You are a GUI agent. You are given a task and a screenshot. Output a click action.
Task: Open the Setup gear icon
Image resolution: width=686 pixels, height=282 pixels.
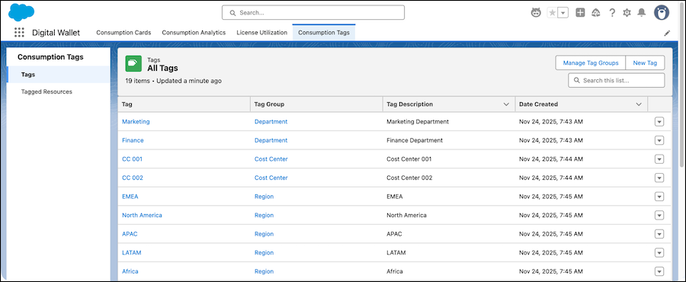[x=627, y=13]
